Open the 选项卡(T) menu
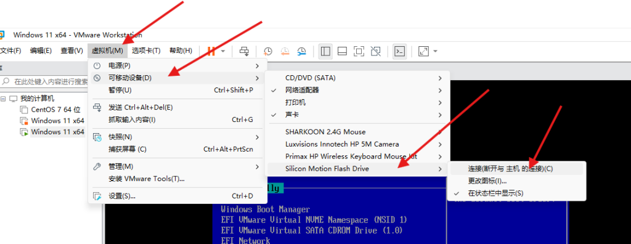This screenshot has width=631, height=244. point(146,51)
